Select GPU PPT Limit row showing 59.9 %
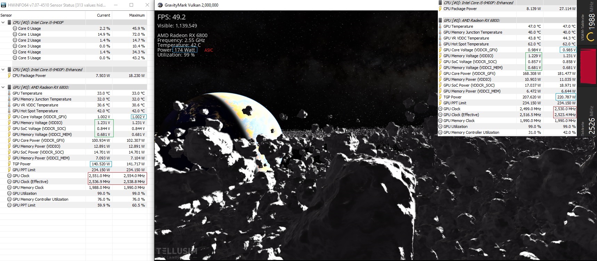Viewport: 597px width, 261px height. (x=73, y=205)
